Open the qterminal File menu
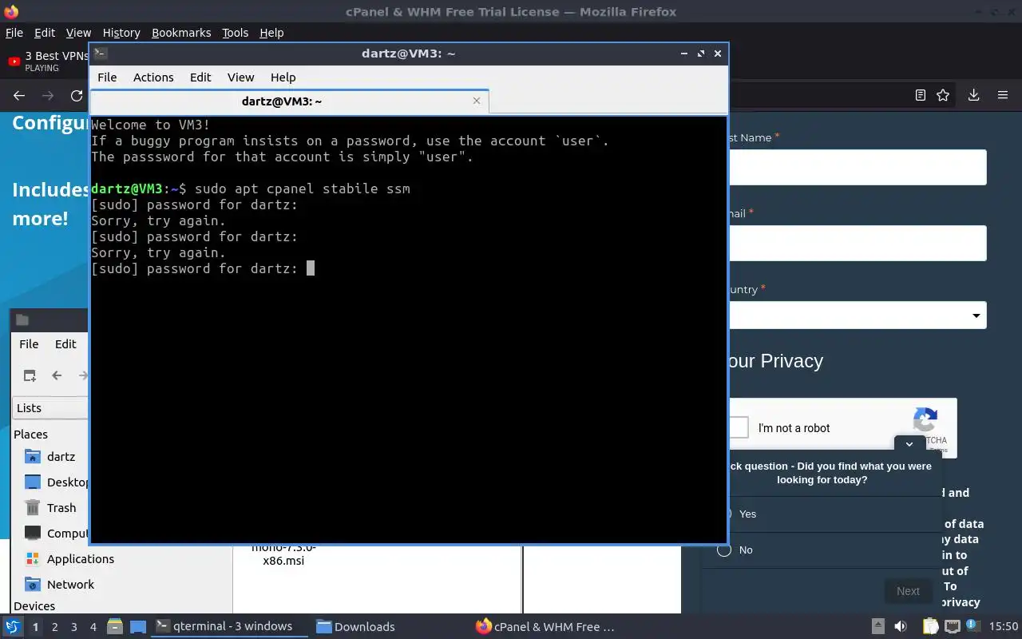Screen dimensions: 1022x639 [107, 77]
